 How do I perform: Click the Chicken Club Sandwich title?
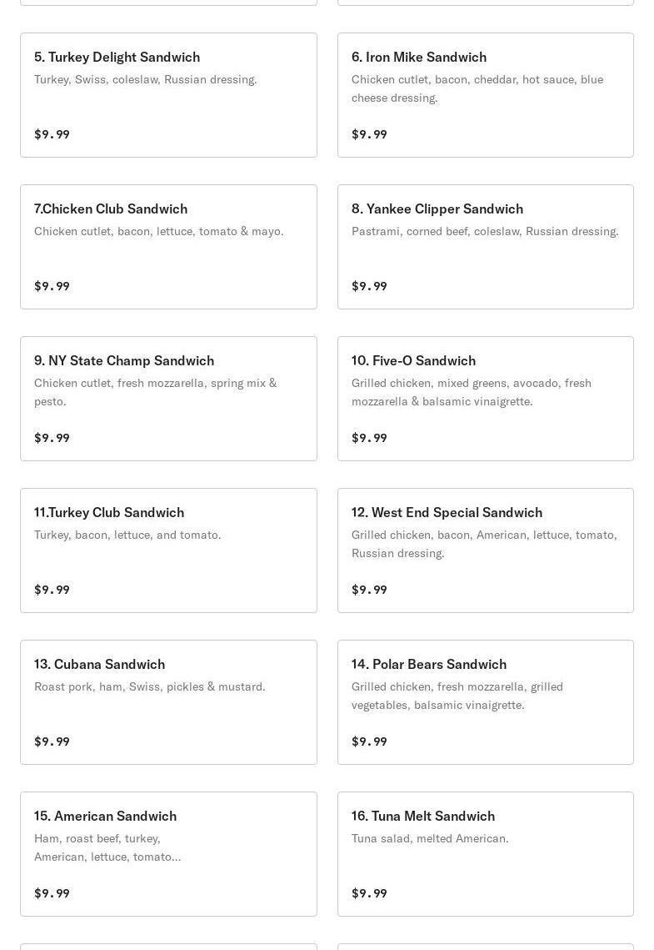coord(111,209)
